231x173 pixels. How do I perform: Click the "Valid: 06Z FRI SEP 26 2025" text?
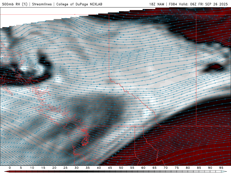pos(203,4)
